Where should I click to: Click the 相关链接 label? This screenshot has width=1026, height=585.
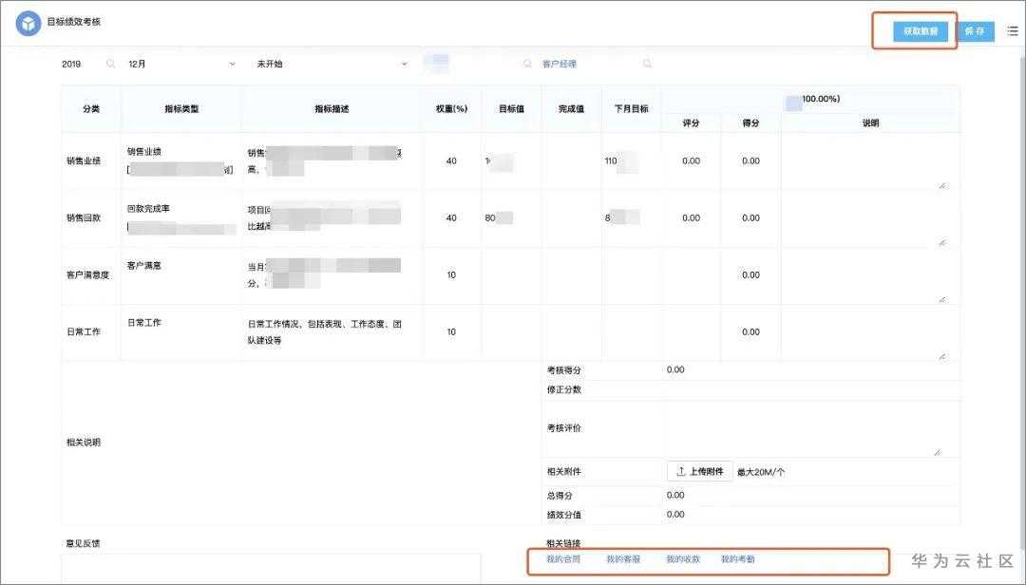coord(563,543)
